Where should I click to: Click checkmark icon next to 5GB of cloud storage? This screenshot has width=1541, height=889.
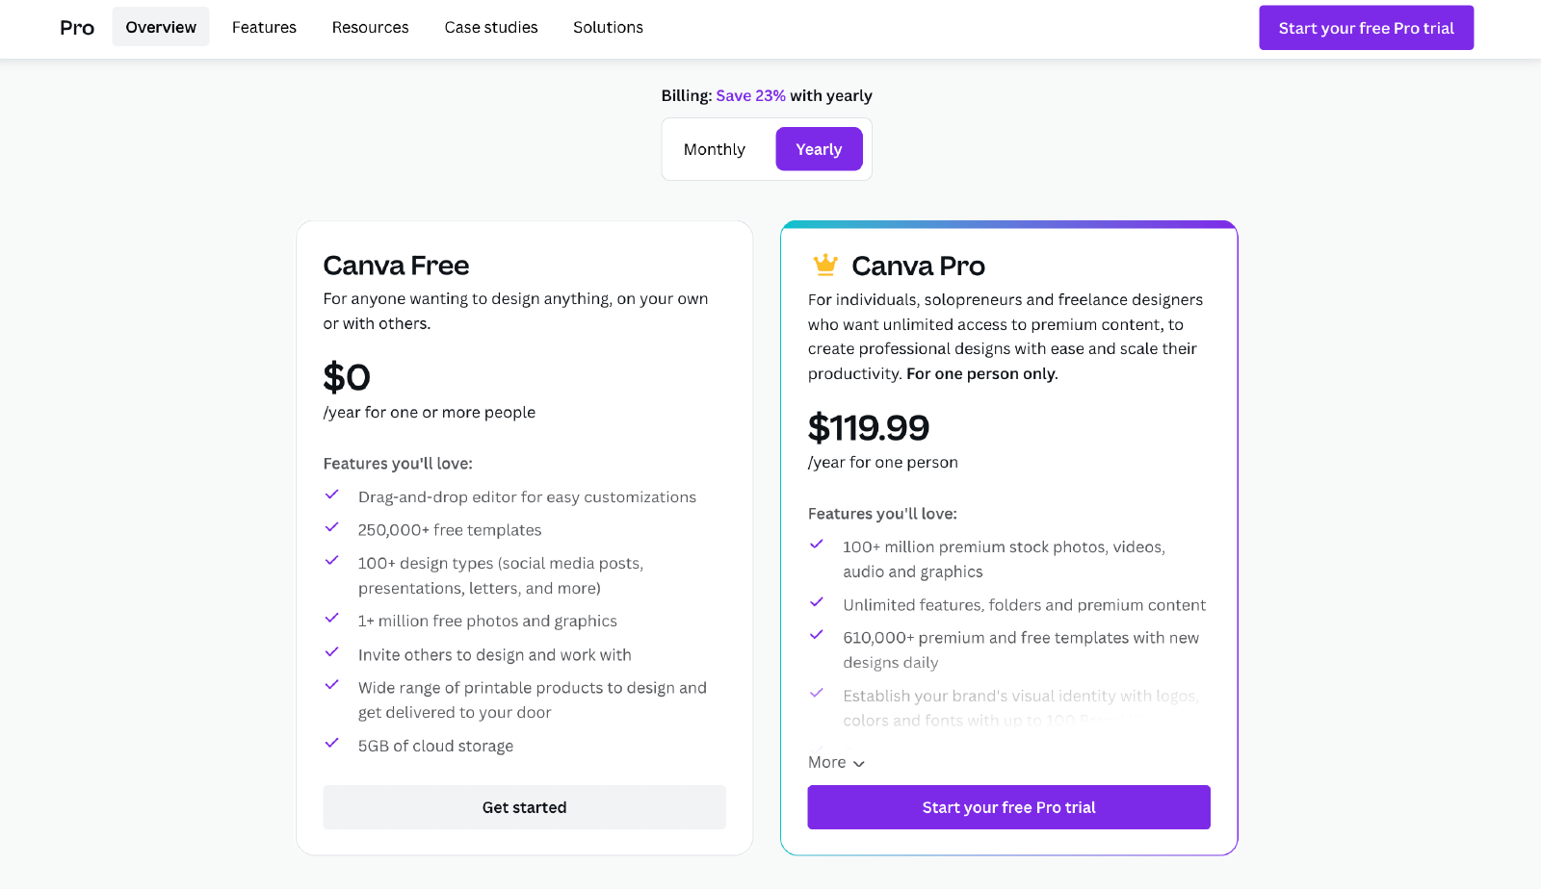pyautogui.click(x=332, y=743)
